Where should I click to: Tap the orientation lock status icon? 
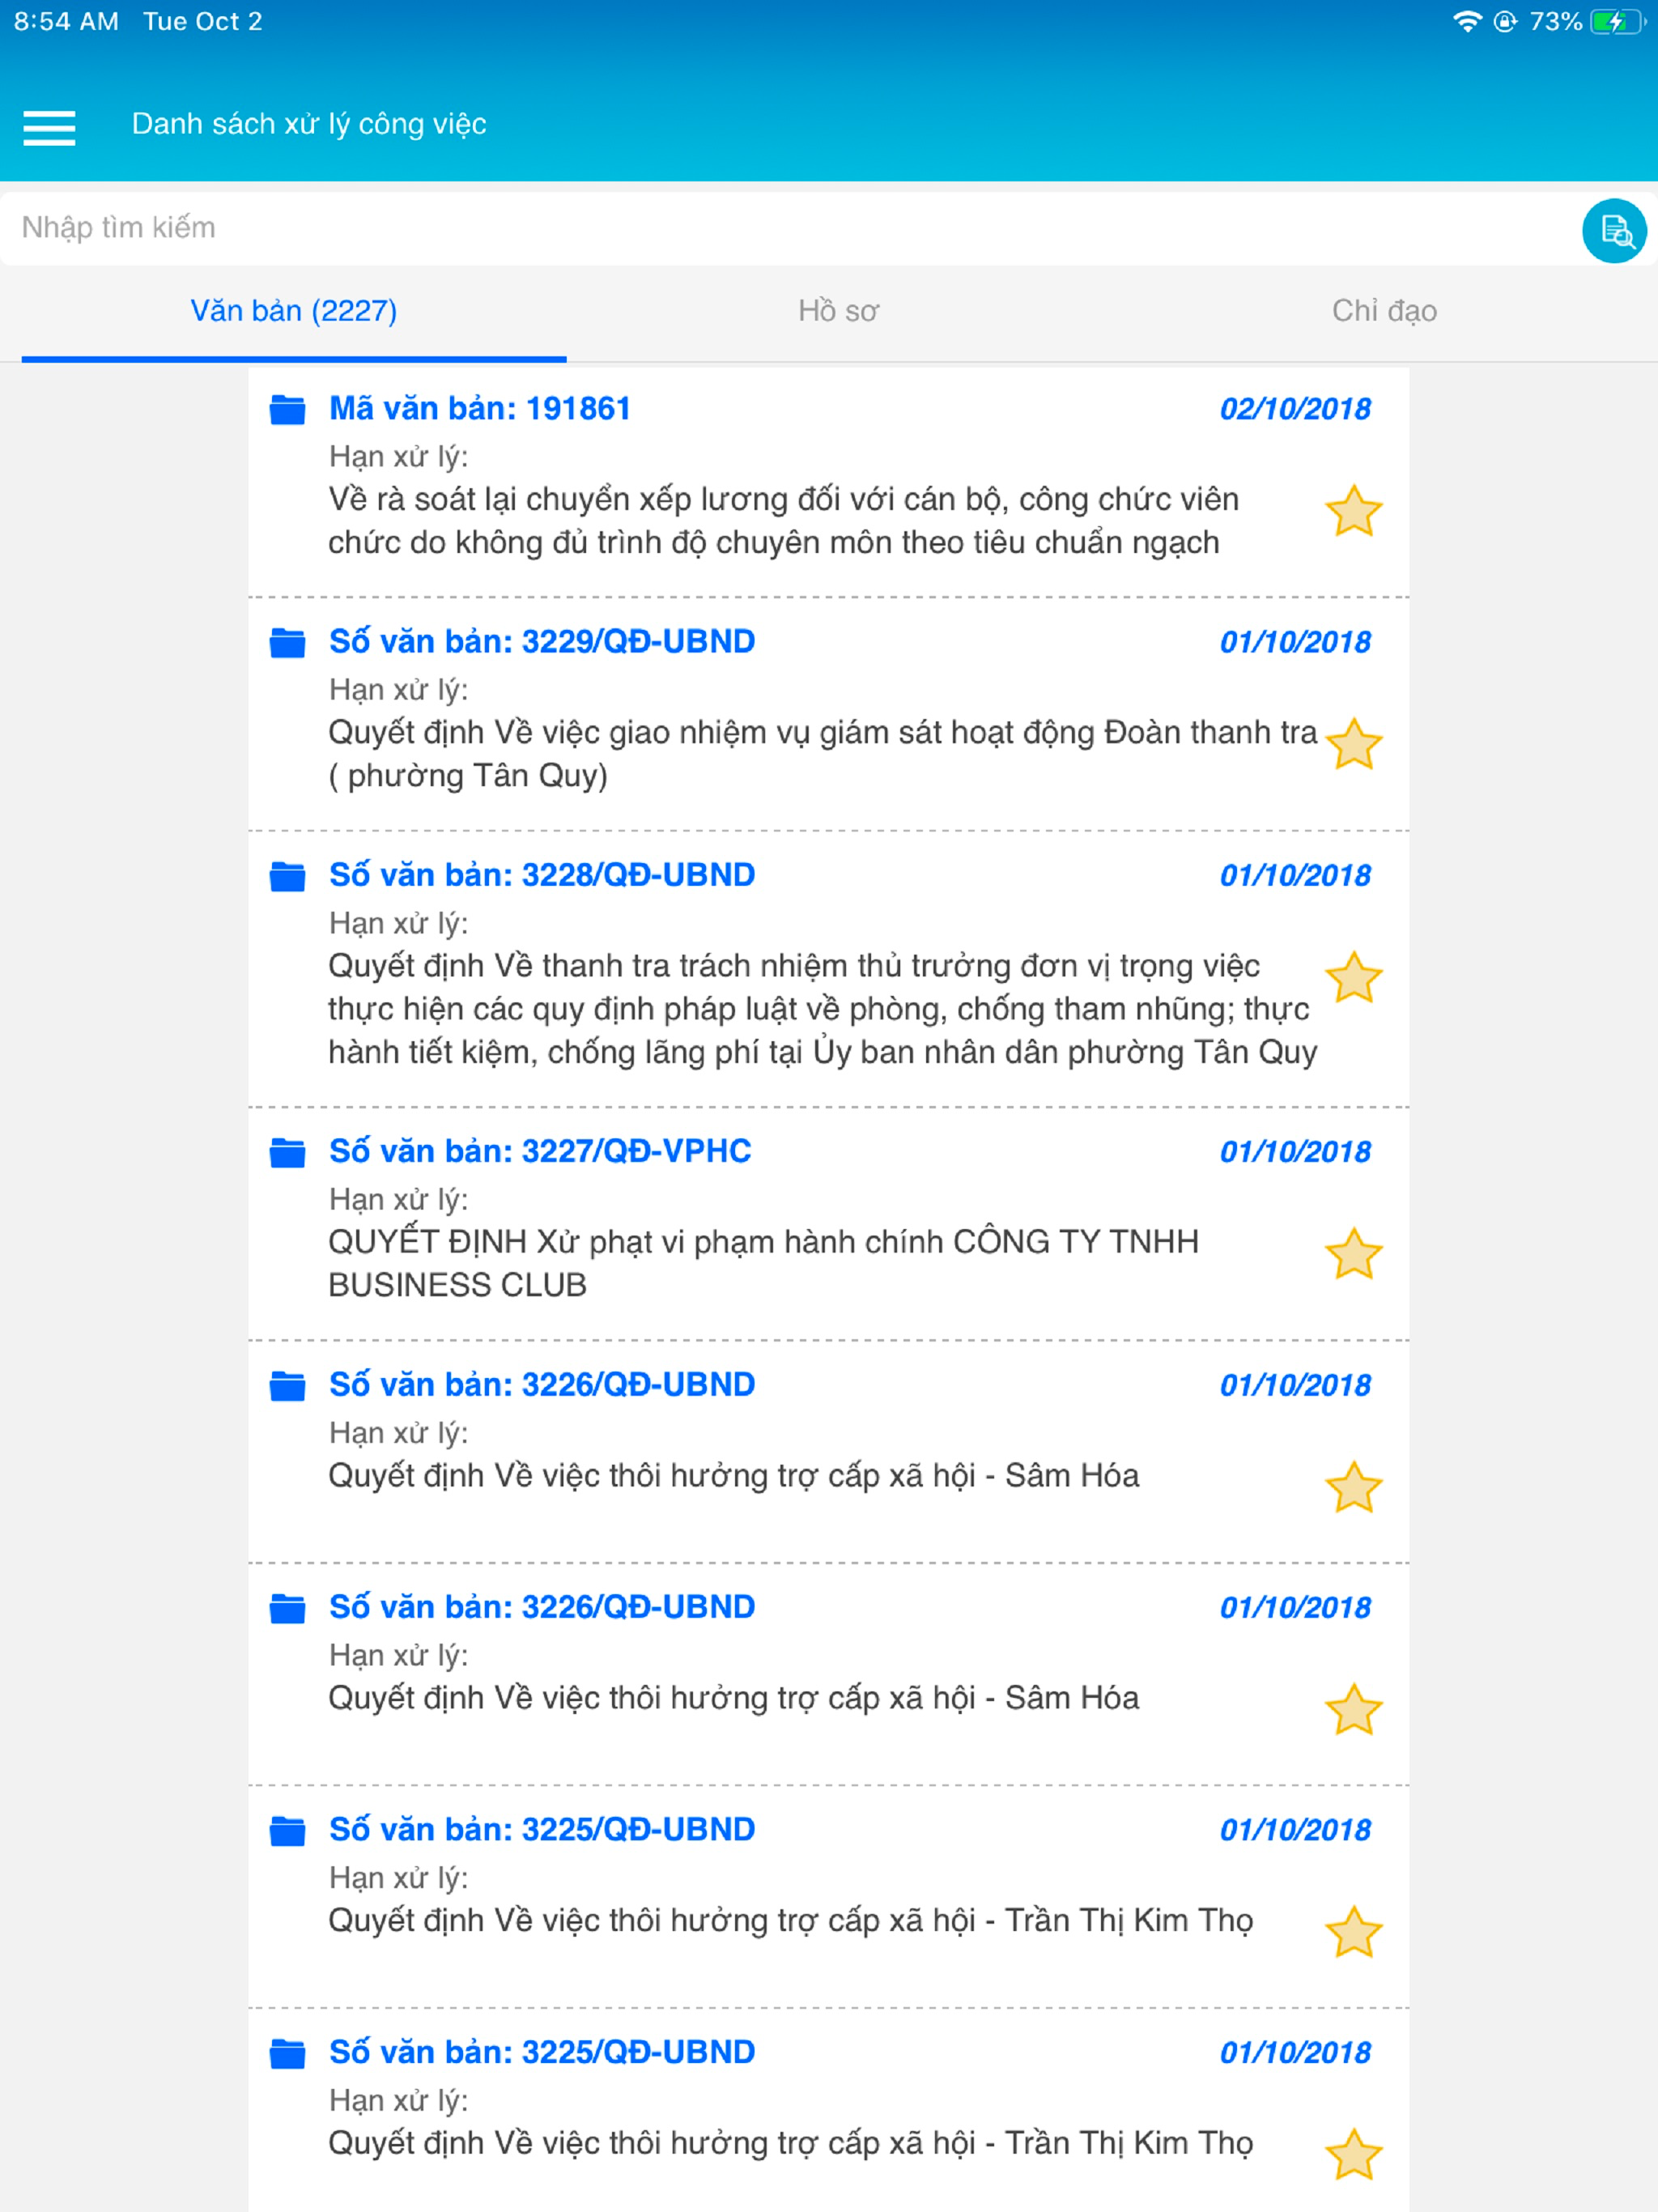click(x=1505, y=21)
